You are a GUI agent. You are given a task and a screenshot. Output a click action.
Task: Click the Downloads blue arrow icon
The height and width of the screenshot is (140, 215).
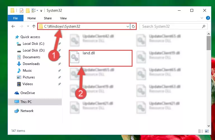pyautogui.click(x=19, y=64)
